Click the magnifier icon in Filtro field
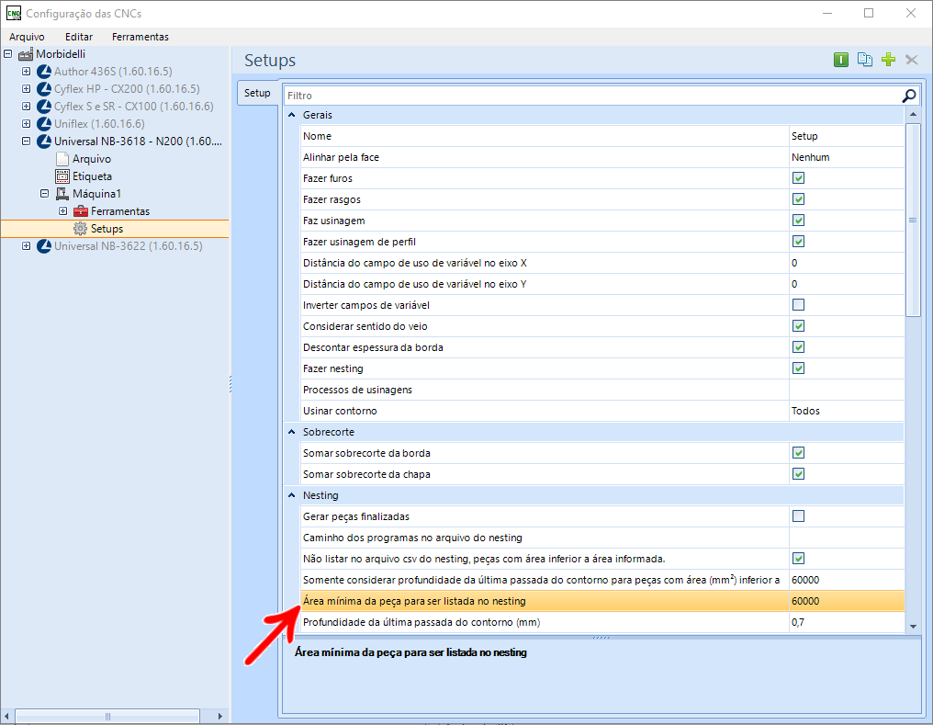 pos(909,96)
